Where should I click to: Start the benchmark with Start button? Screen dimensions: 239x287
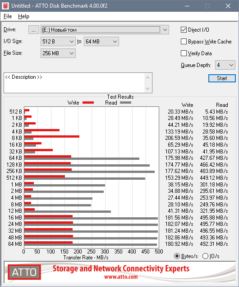tap(222, 78)
